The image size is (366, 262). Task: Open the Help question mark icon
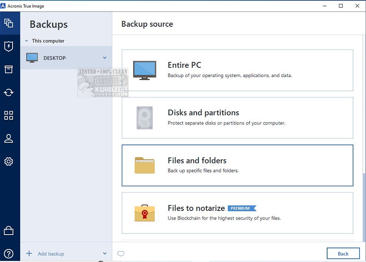click(x=9, y=253)
